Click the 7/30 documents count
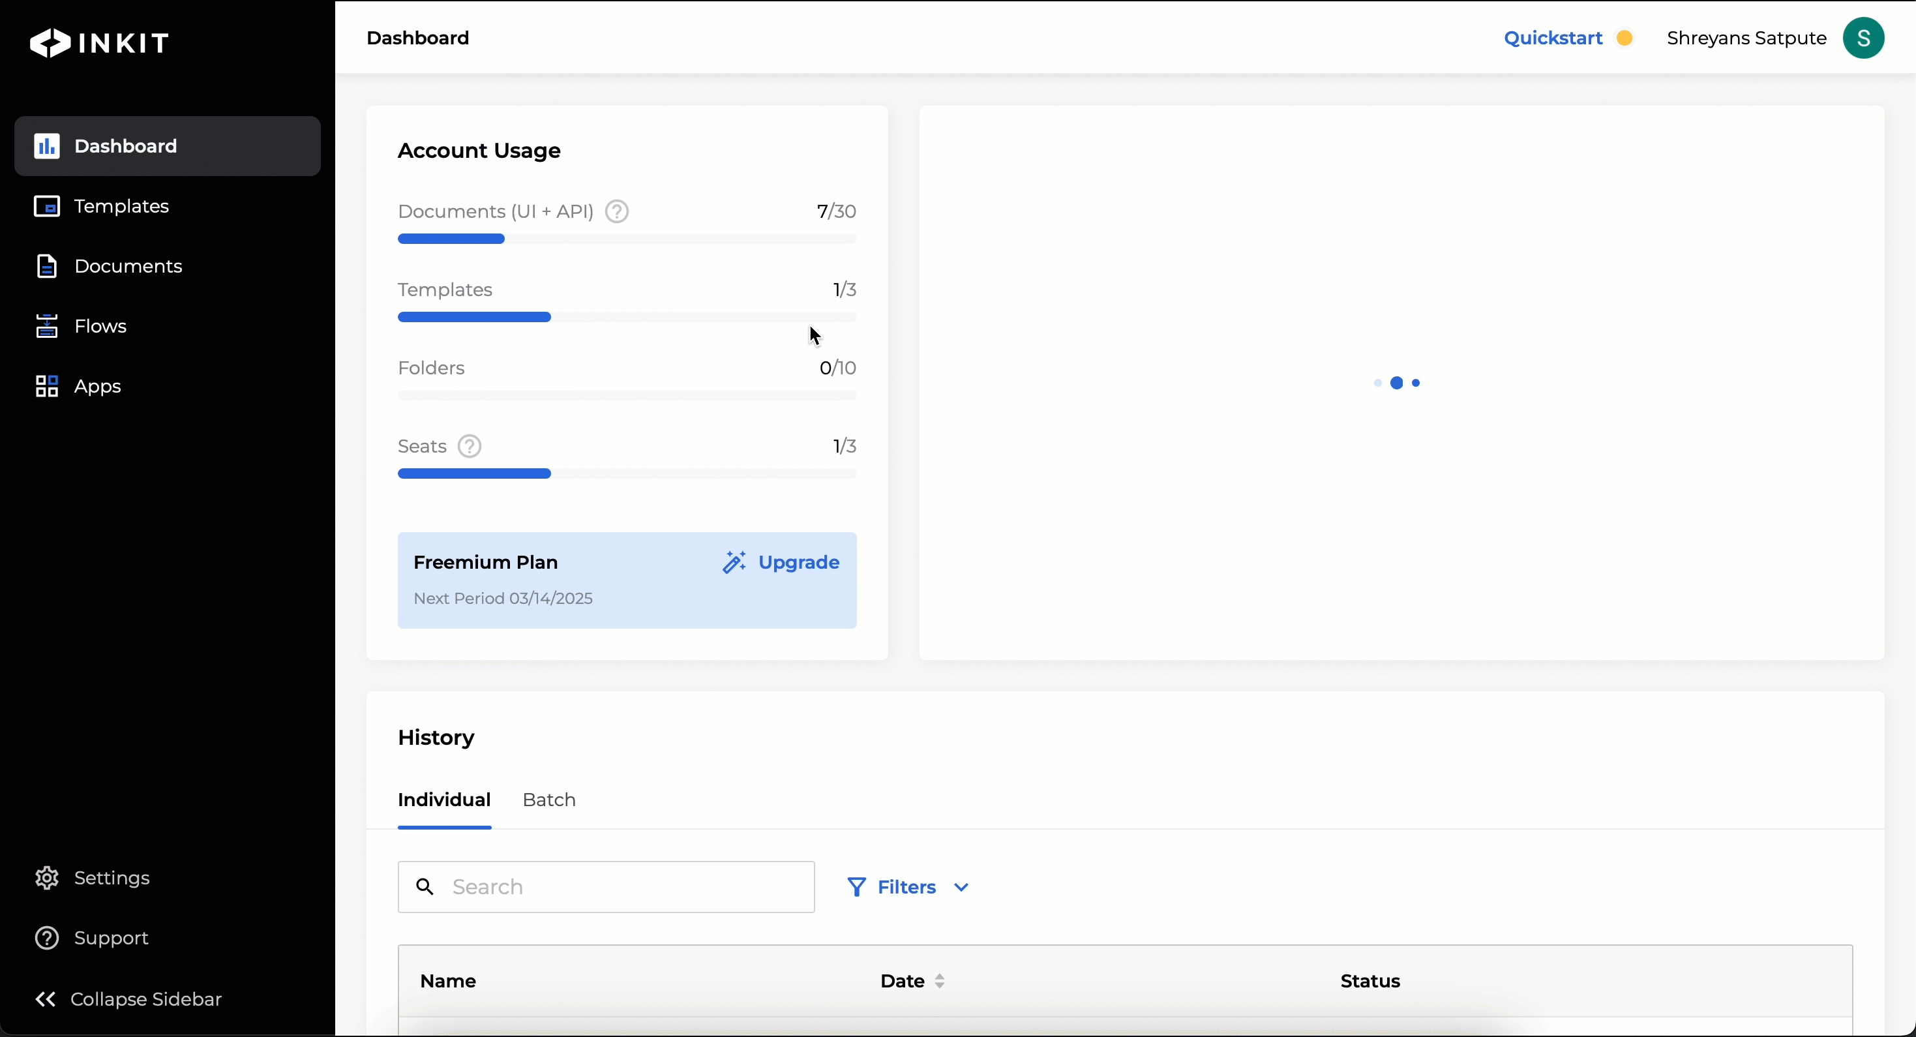The width and height of the screenshot is (1916, 1037). 836,212
